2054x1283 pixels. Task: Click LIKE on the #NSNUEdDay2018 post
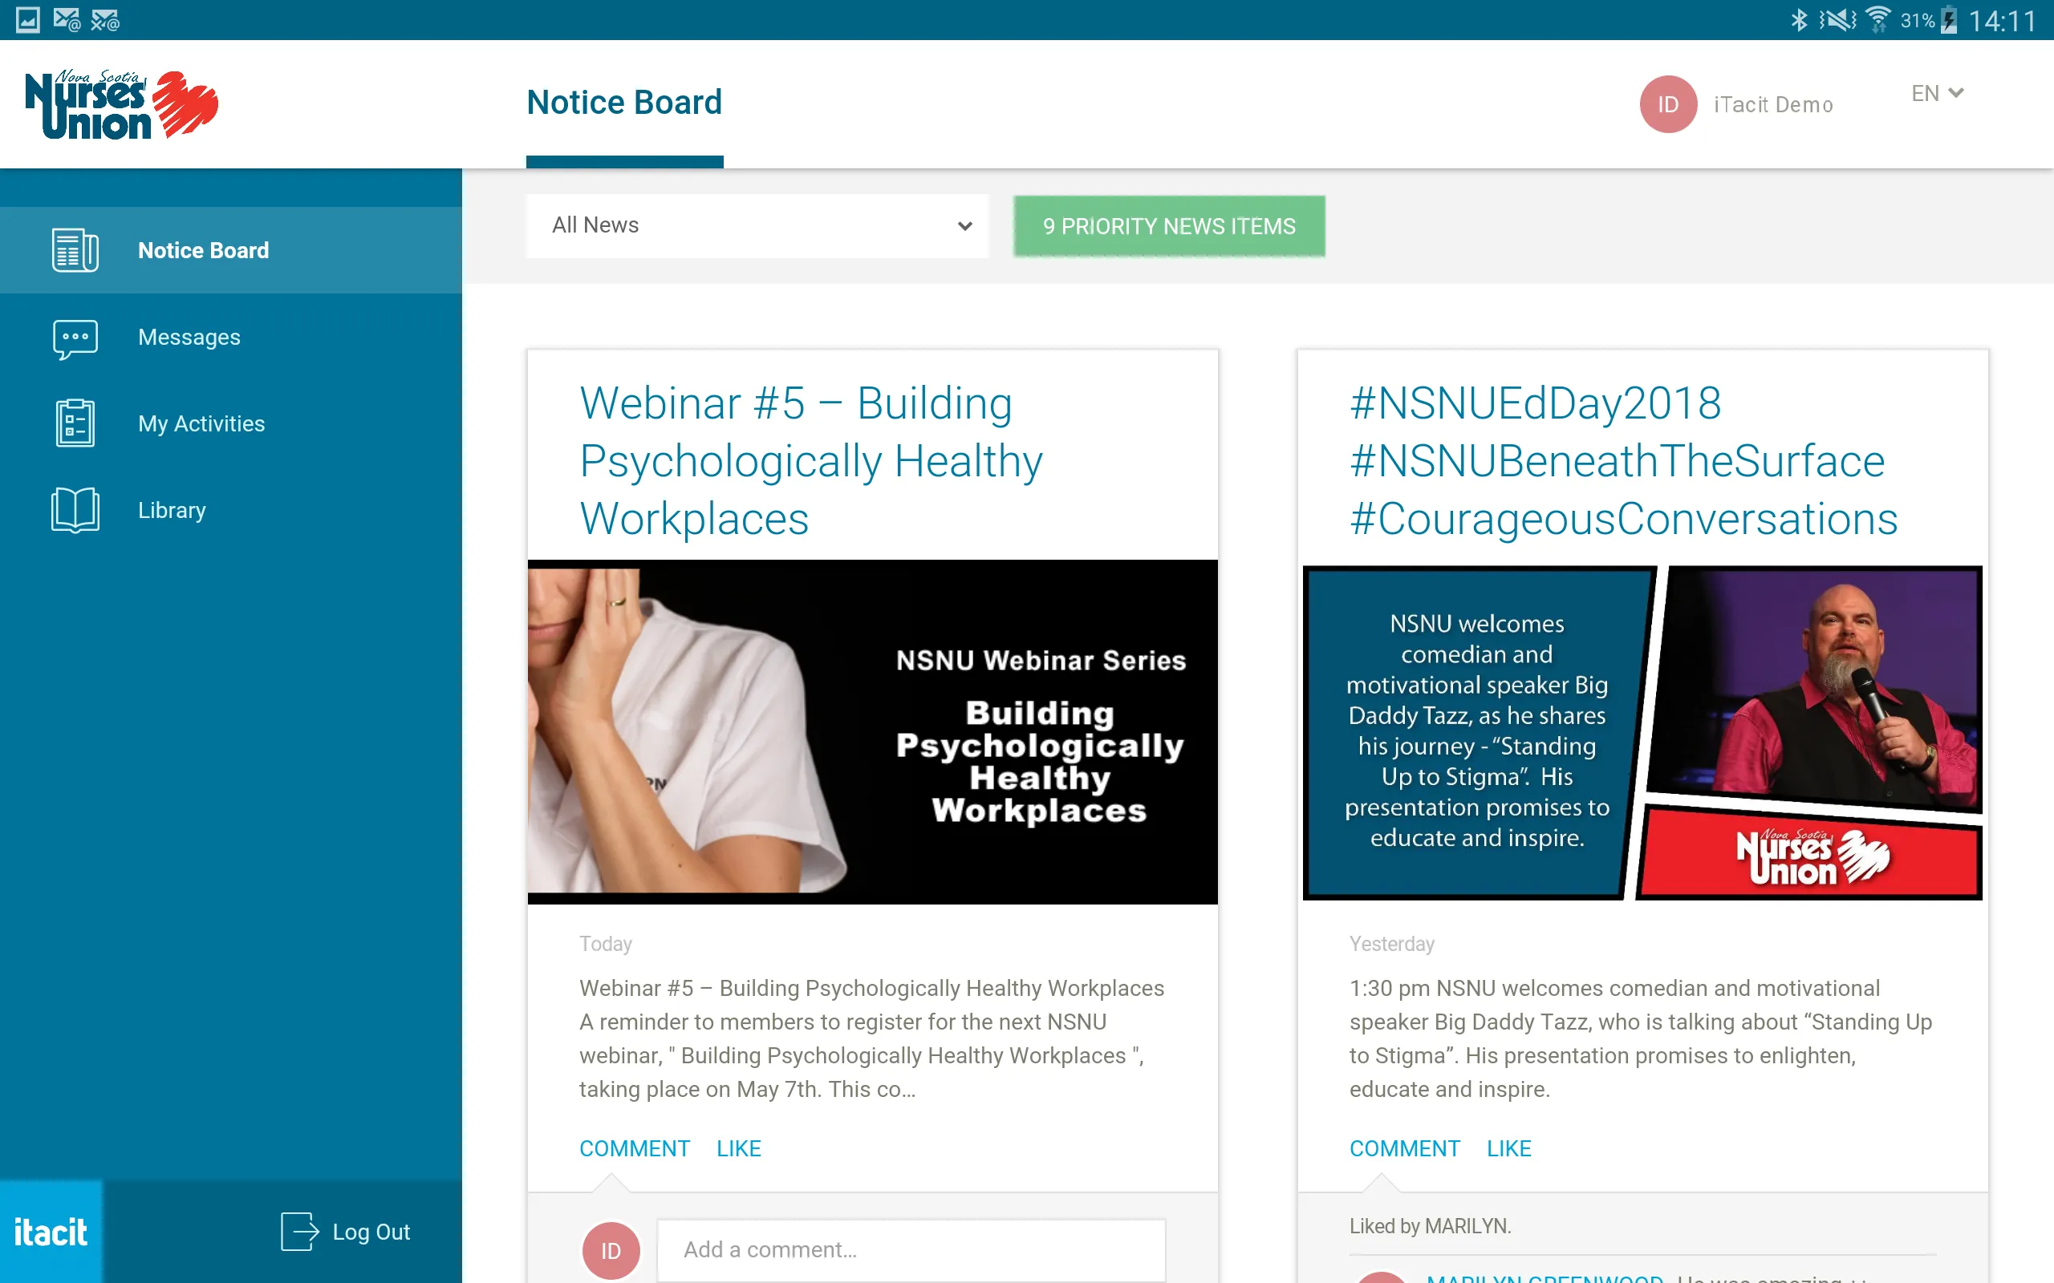(x=1508, y=1148)
